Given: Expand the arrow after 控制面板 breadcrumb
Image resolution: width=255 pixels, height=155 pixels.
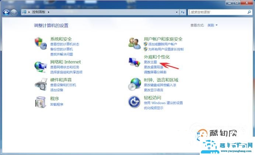Looking at the screenshot, I should [x=49, y=12].
